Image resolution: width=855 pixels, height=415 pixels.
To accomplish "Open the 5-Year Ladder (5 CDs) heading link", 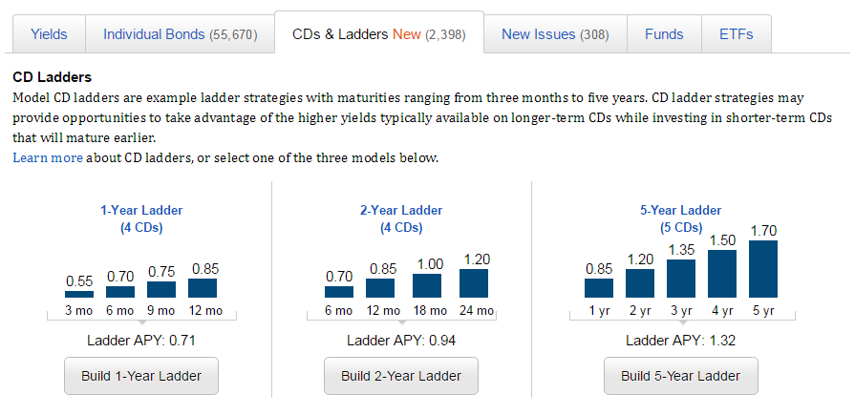I will (x=681, y=218).
